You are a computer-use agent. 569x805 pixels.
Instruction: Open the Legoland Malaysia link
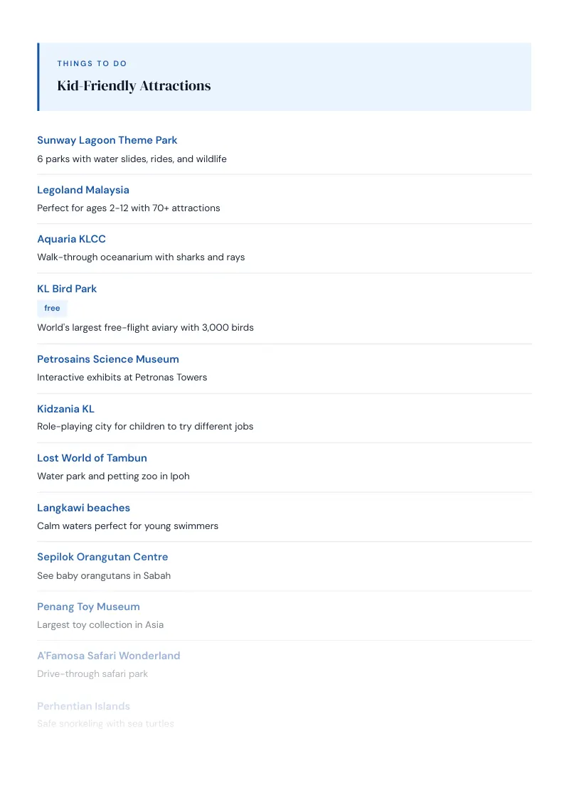[x=83, y=190]
